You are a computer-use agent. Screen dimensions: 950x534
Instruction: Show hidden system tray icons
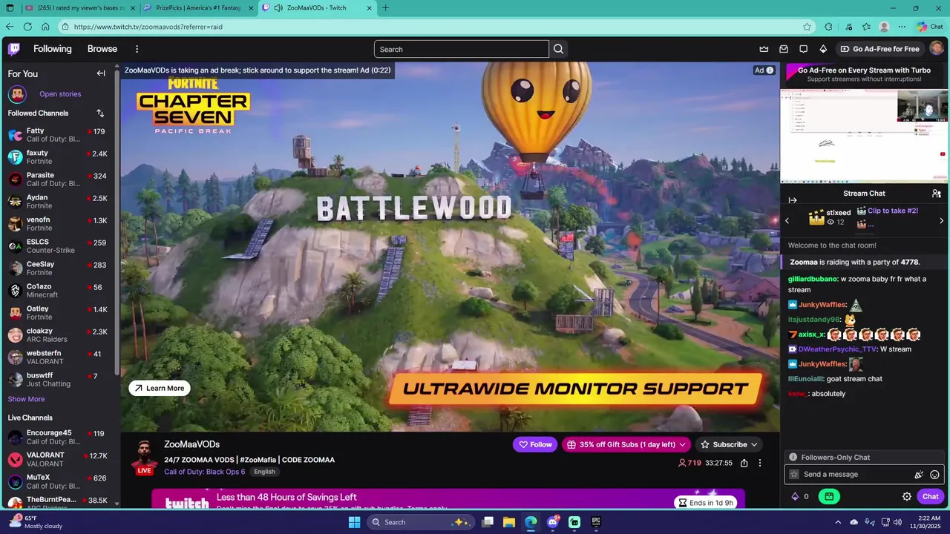838,522
